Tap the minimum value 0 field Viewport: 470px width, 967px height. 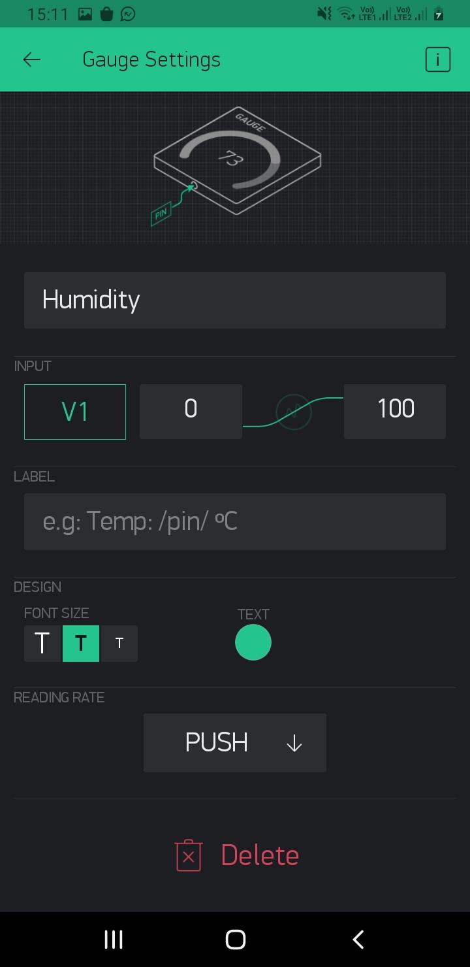(x=191, y=412)
